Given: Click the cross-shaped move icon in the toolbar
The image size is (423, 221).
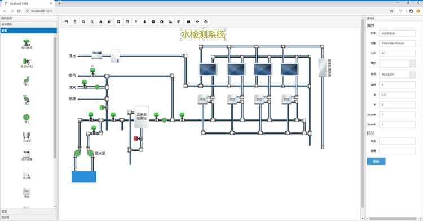Looking at the screenshot, I should tap(197, 21).
